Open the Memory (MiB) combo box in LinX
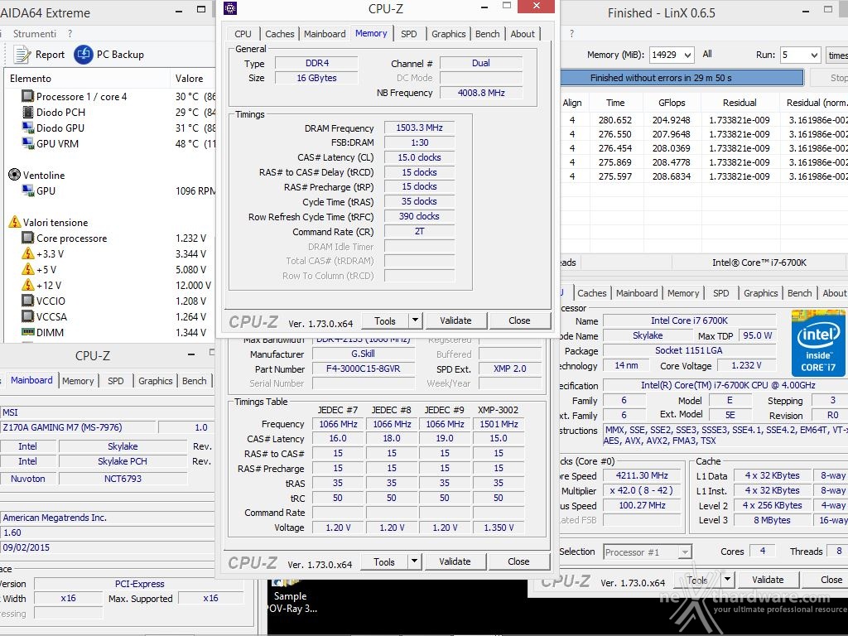Viewport: 848px width, 636px height. point(672,55)
